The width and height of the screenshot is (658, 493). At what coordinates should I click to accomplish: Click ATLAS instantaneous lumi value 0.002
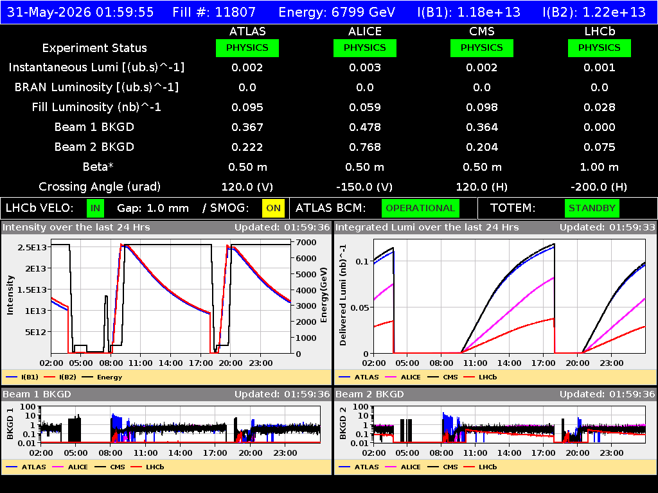tap(247, 67)
